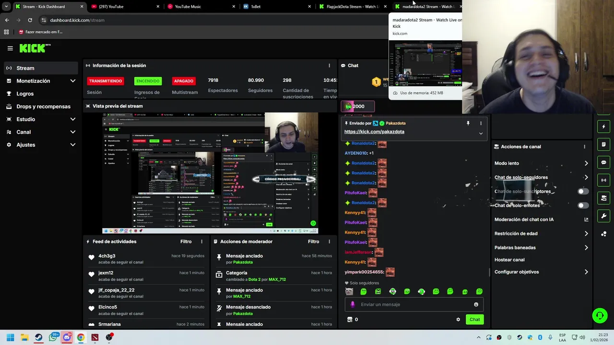This screenshot has width=614, height=345.
Task: Open WhatsApp from the taskbar
Action: 53,337
